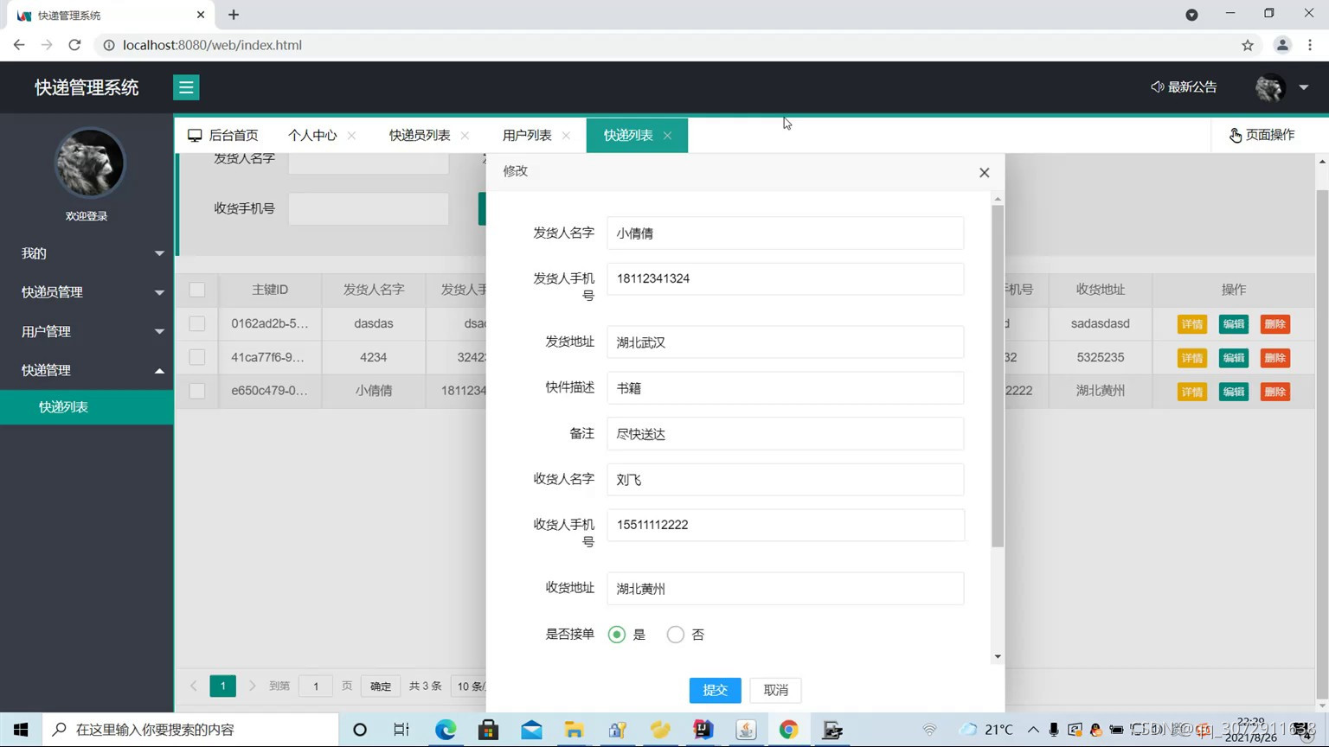Open Microsoft Edge from taskbar
Screen dimensions: 1329x747
(446, 730)
